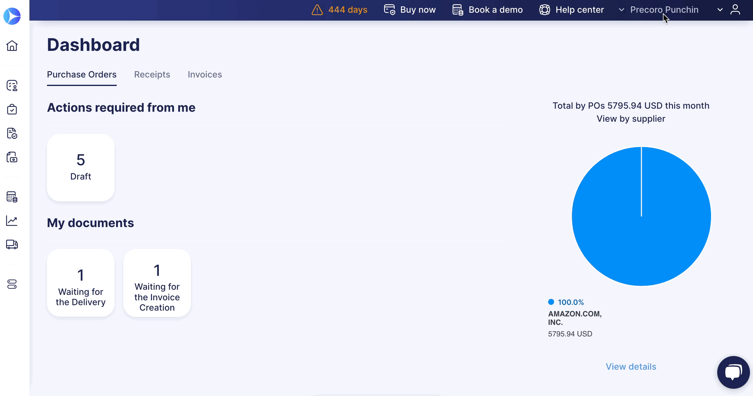This screenshot has height=396, width=753.
Task: Click the blue pie chart slice
Action: tap(641, 216)
